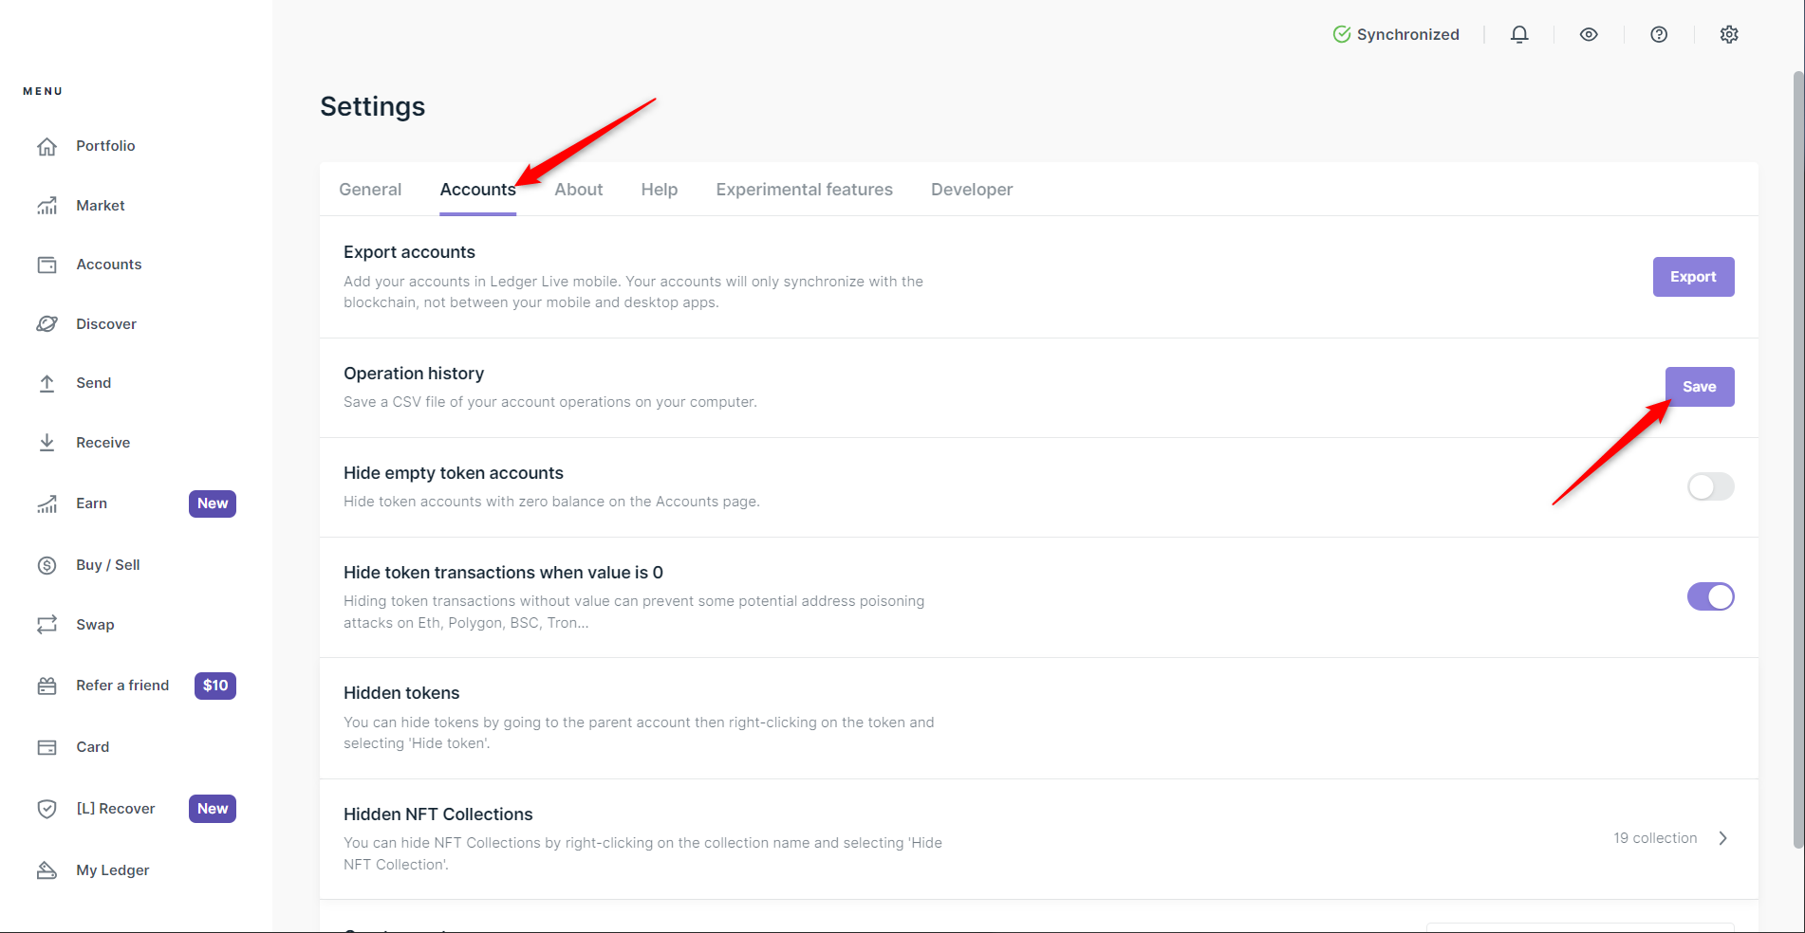Image resolution: width=1805 pixels, height=933 pixels.
Task: Switch to the General tab
Action: 370,190
